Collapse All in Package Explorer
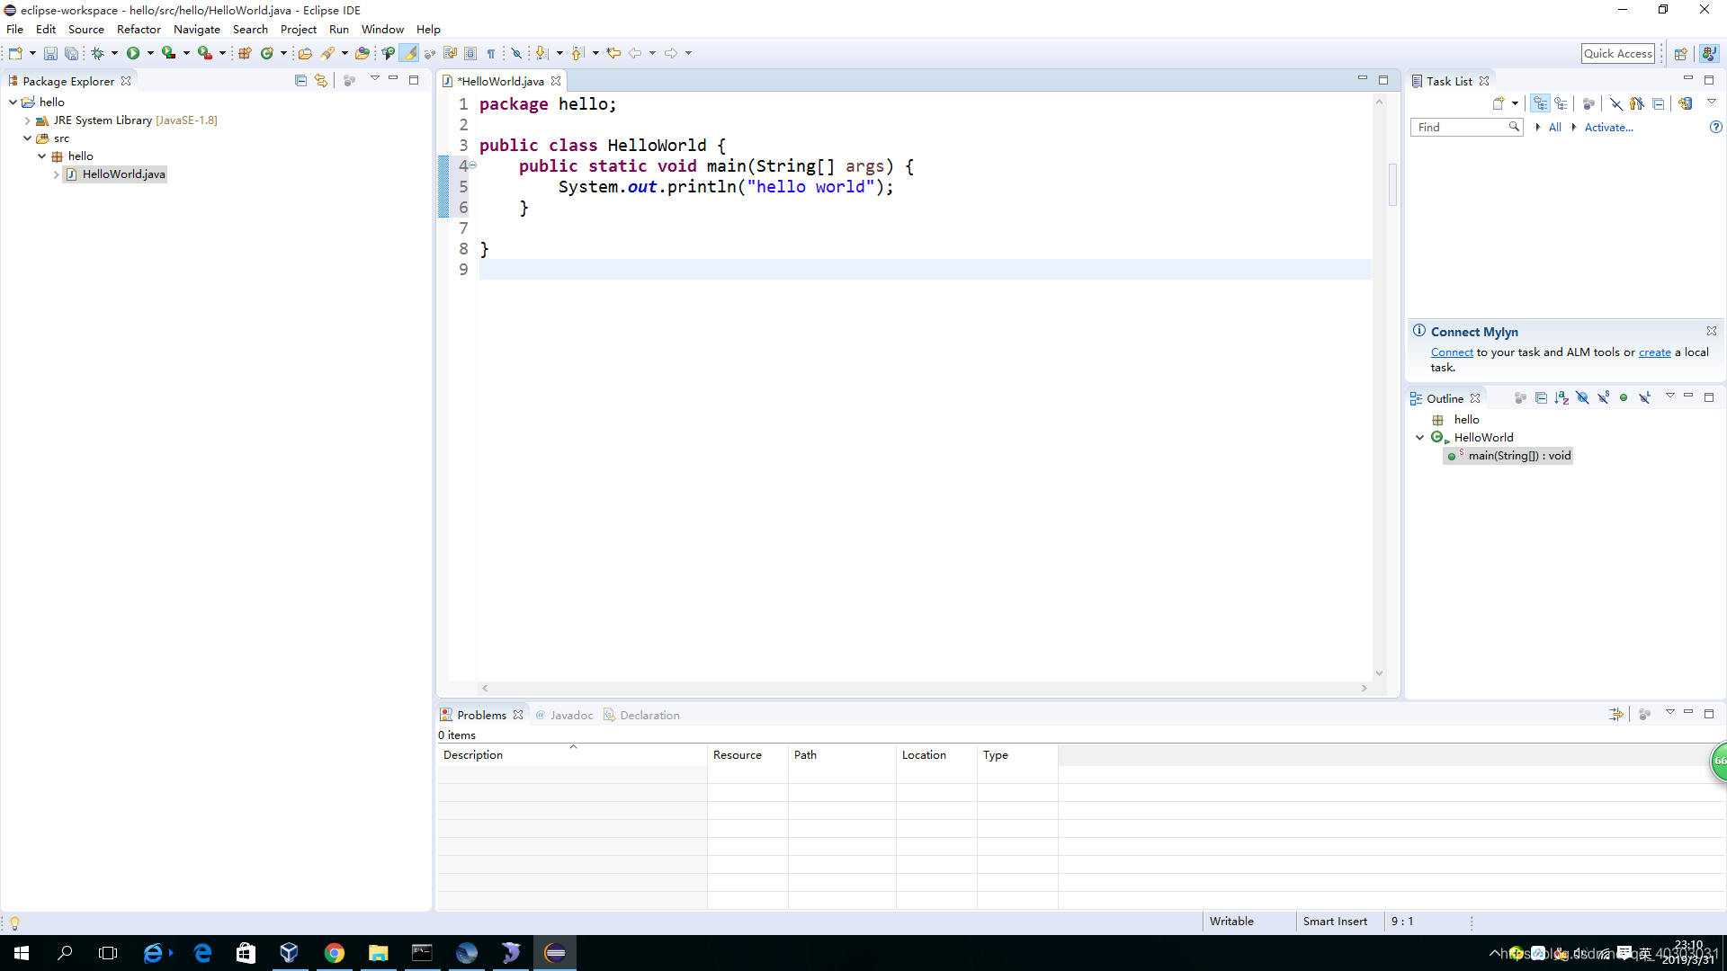Screen dimensions: 1727x971 300,81
